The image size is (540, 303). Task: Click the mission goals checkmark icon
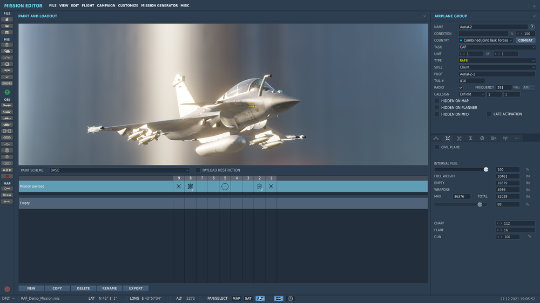point(7,77)
